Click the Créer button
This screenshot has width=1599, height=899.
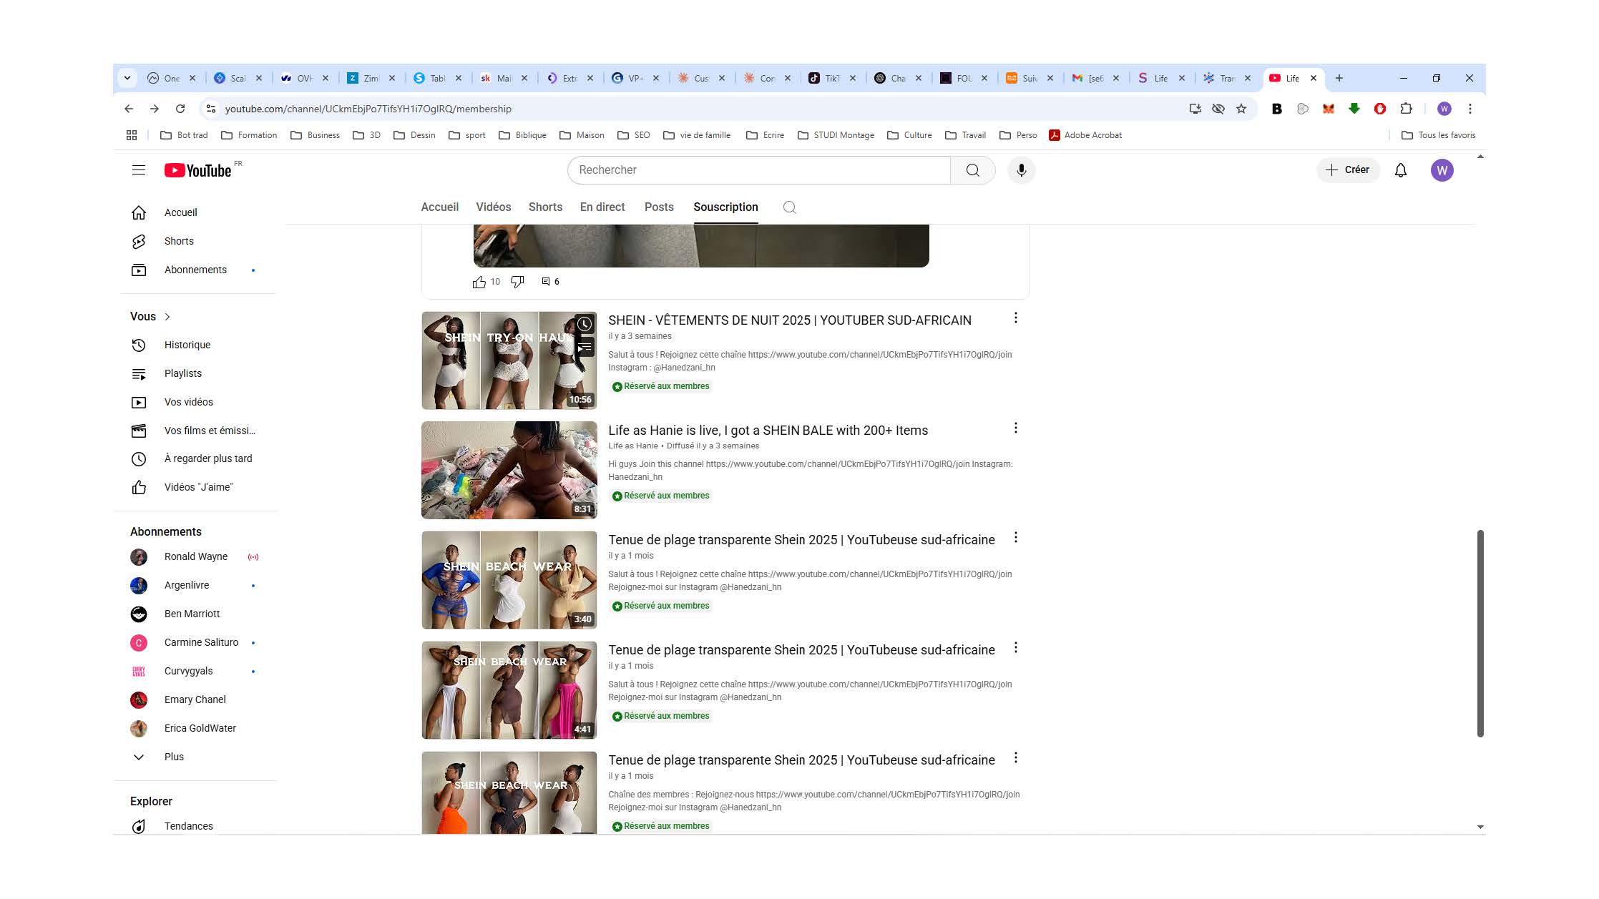click(x=1347, y=170)
